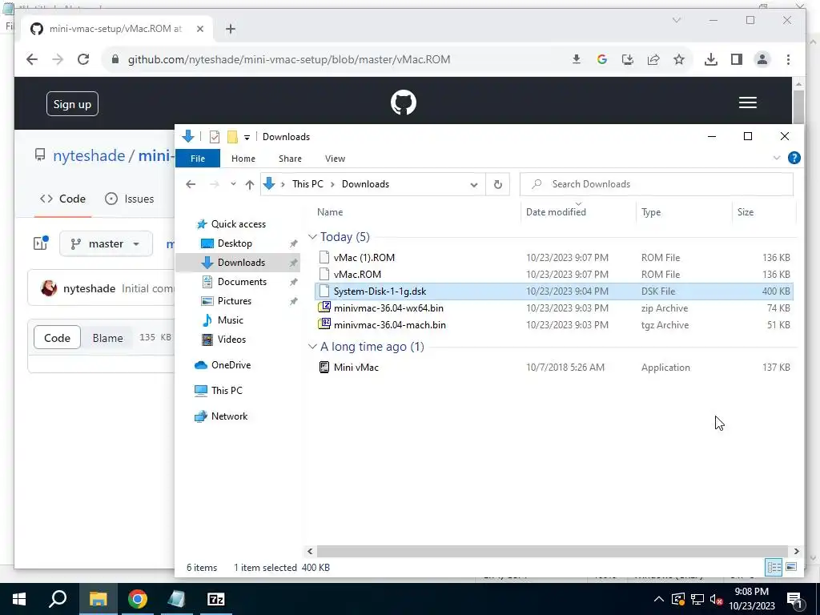This screenshot has width=820, height=615.
Task: Customize Quick Access Toolbar dropdown
Action: 247,137
